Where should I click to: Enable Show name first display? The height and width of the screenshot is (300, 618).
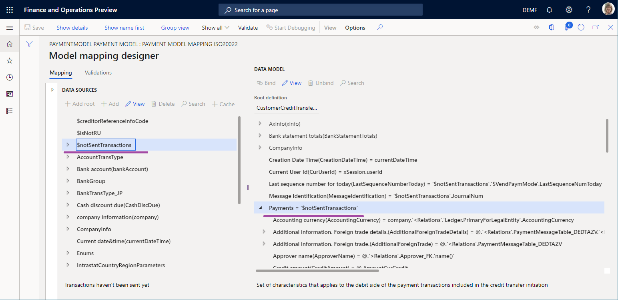[124, 27]
